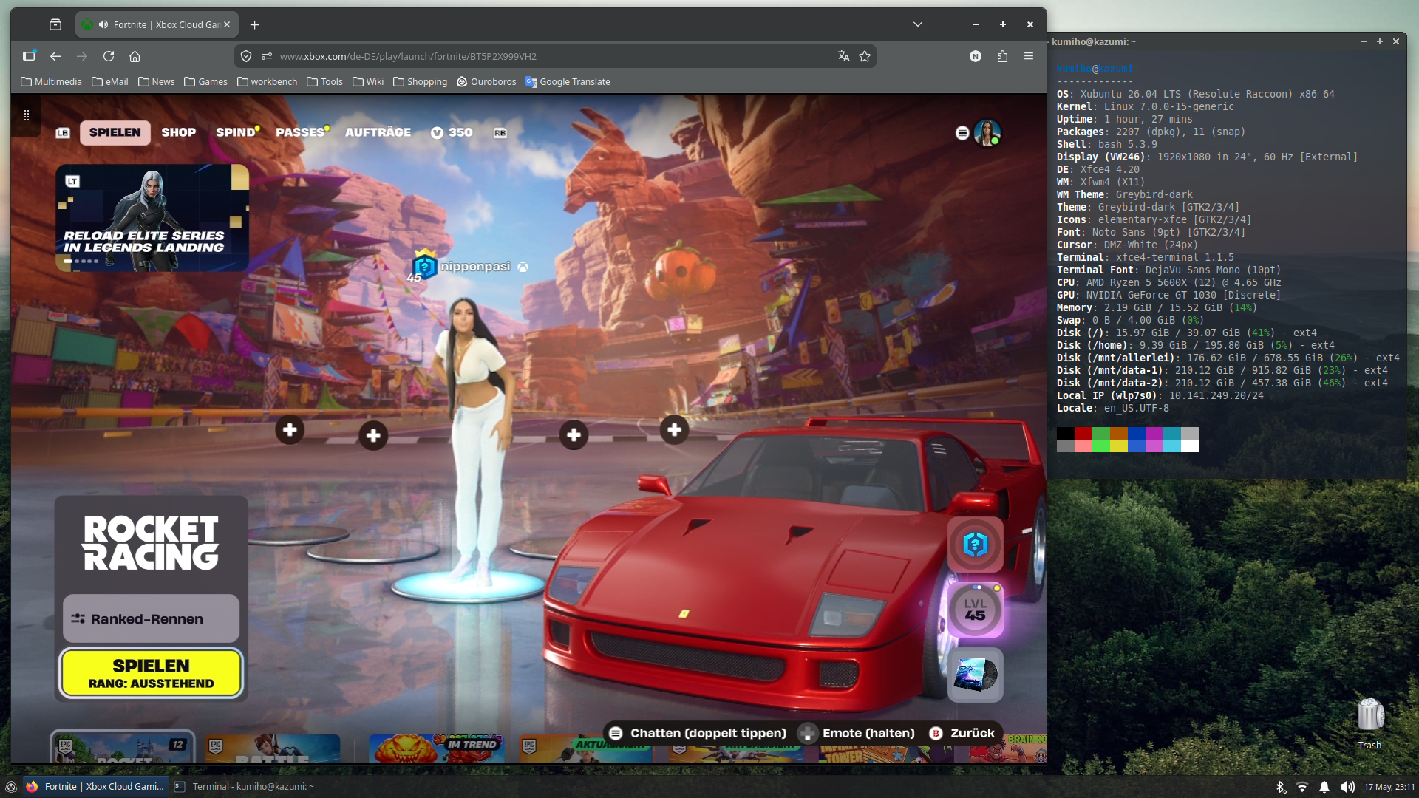Select the green swatch in terminal palette

coord(1100,433)
